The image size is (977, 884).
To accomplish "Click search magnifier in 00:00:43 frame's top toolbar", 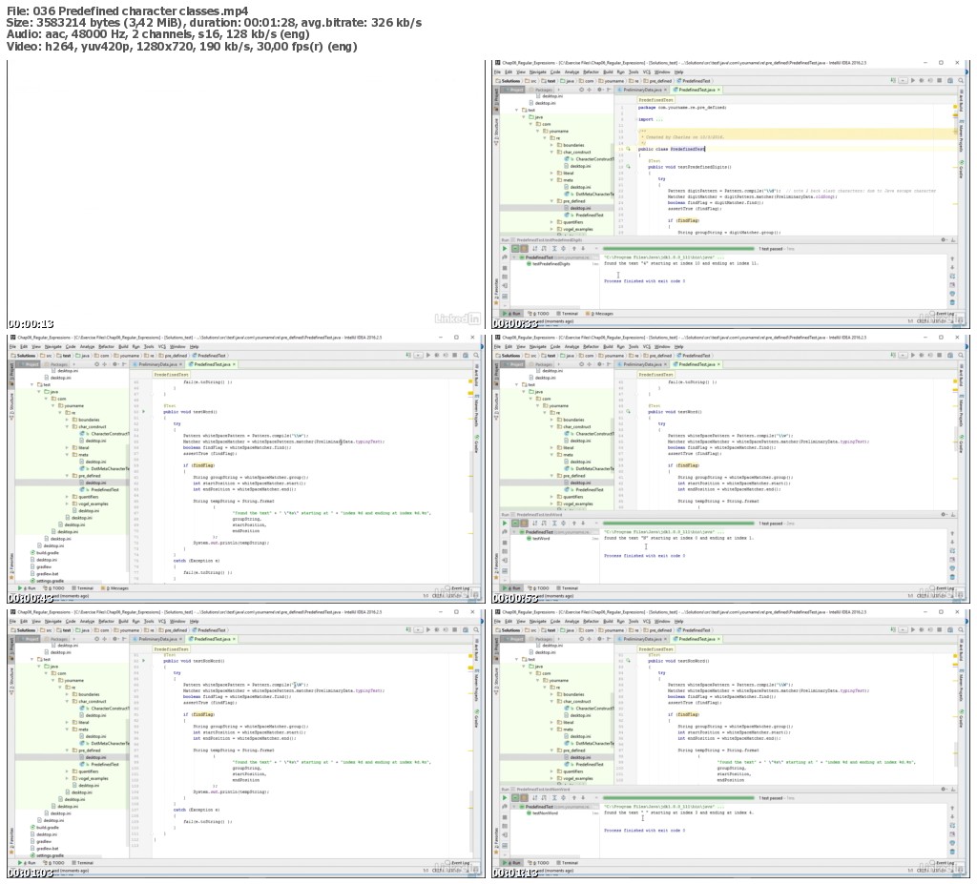I will tap(476, 355).
